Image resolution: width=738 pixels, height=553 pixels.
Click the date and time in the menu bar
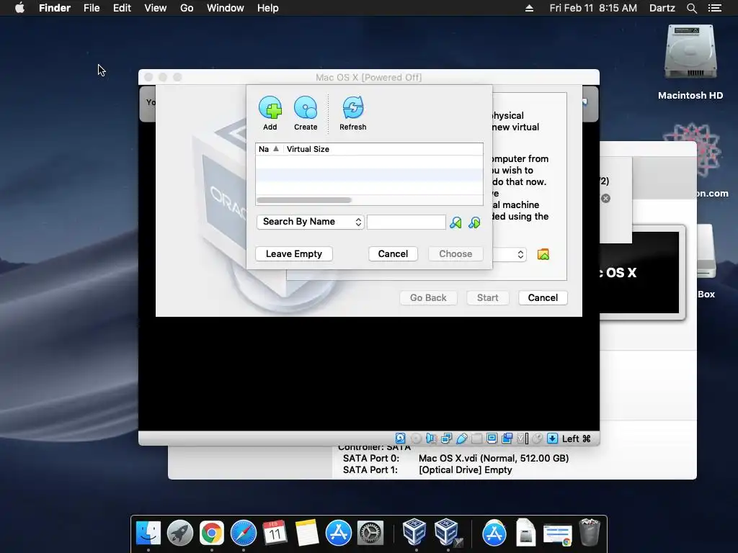(x=593, y=8)
